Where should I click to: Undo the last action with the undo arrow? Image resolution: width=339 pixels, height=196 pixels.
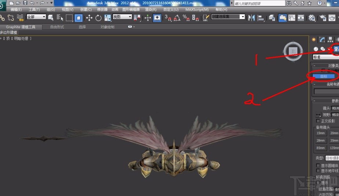[x=32, y=3]
